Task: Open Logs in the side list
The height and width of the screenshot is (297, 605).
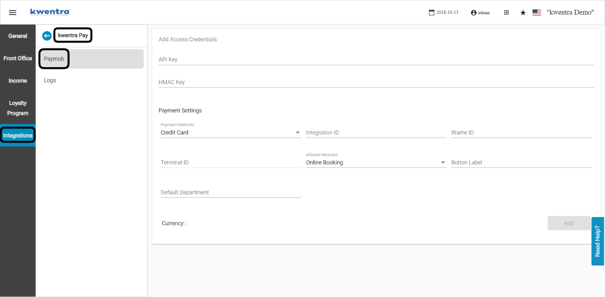Action: [91, 80]
